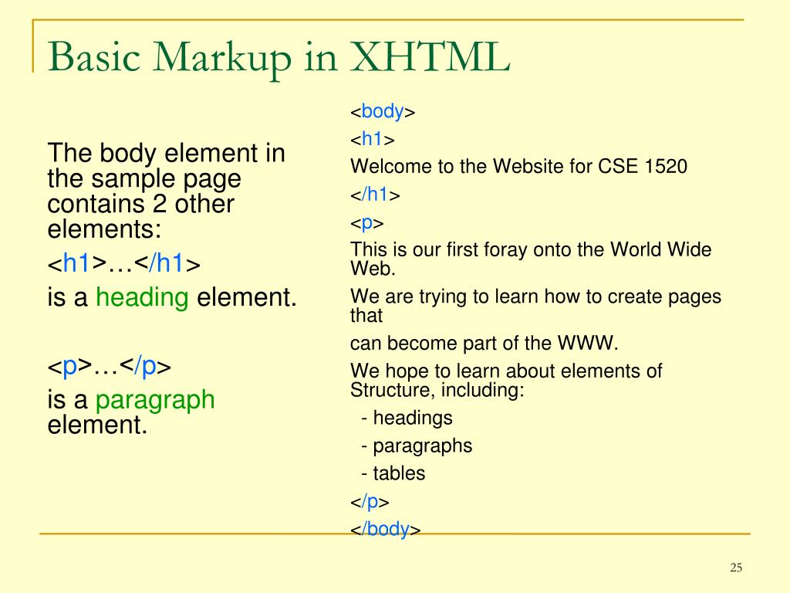Click 'This is our first foray onto the World Wide'
The width and height of the screenshot is (790, 593).
531,249
